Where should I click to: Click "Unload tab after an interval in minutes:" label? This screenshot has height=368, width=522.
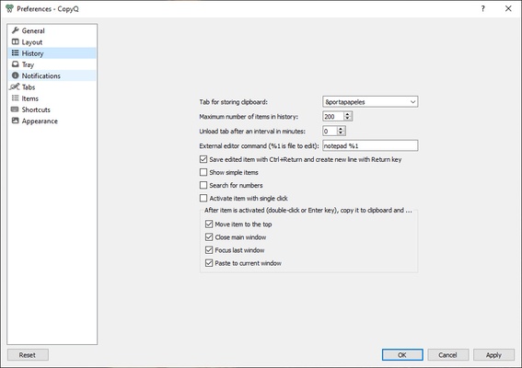click(252, 131)
